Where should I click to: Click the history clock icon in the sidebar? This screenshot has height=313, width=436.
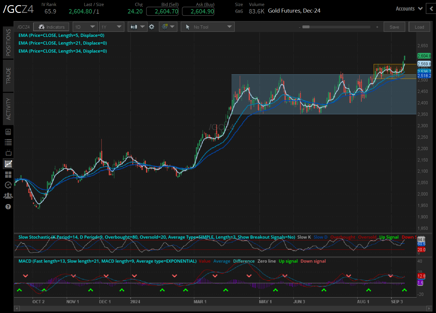pyautogui.click(x=8, y=185)
